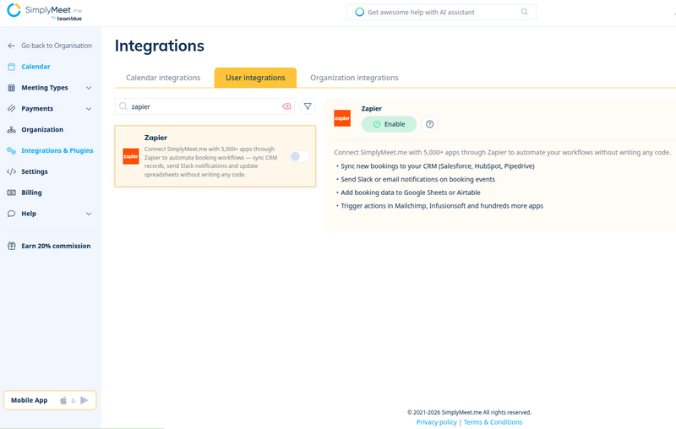
Task: Open the Zapier help question-mark icon
Action: pos(429,124)
